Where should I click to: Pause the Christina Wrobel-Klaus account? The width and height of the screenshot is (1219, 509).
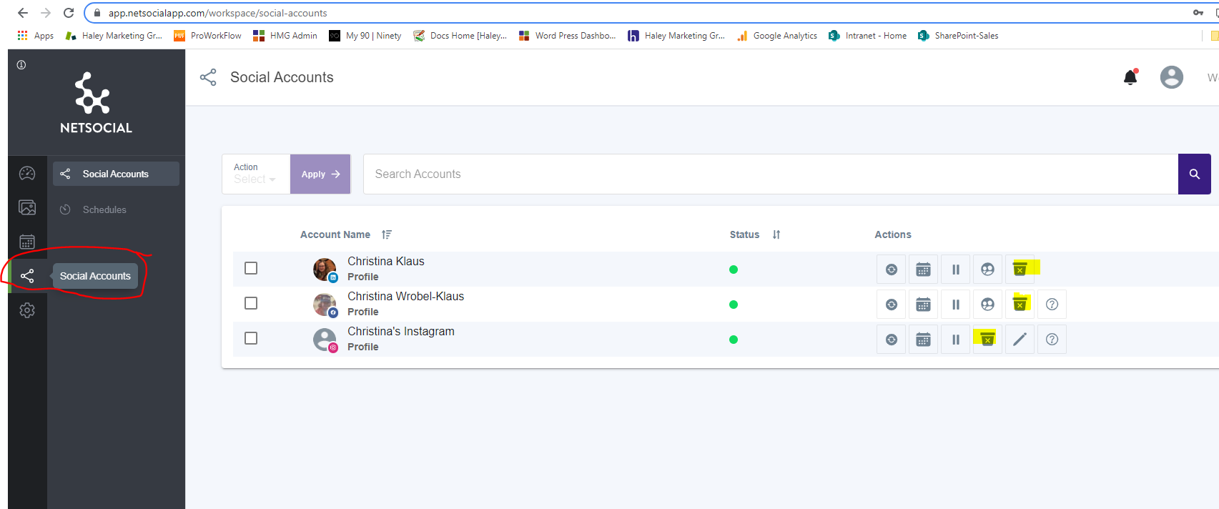955,305
